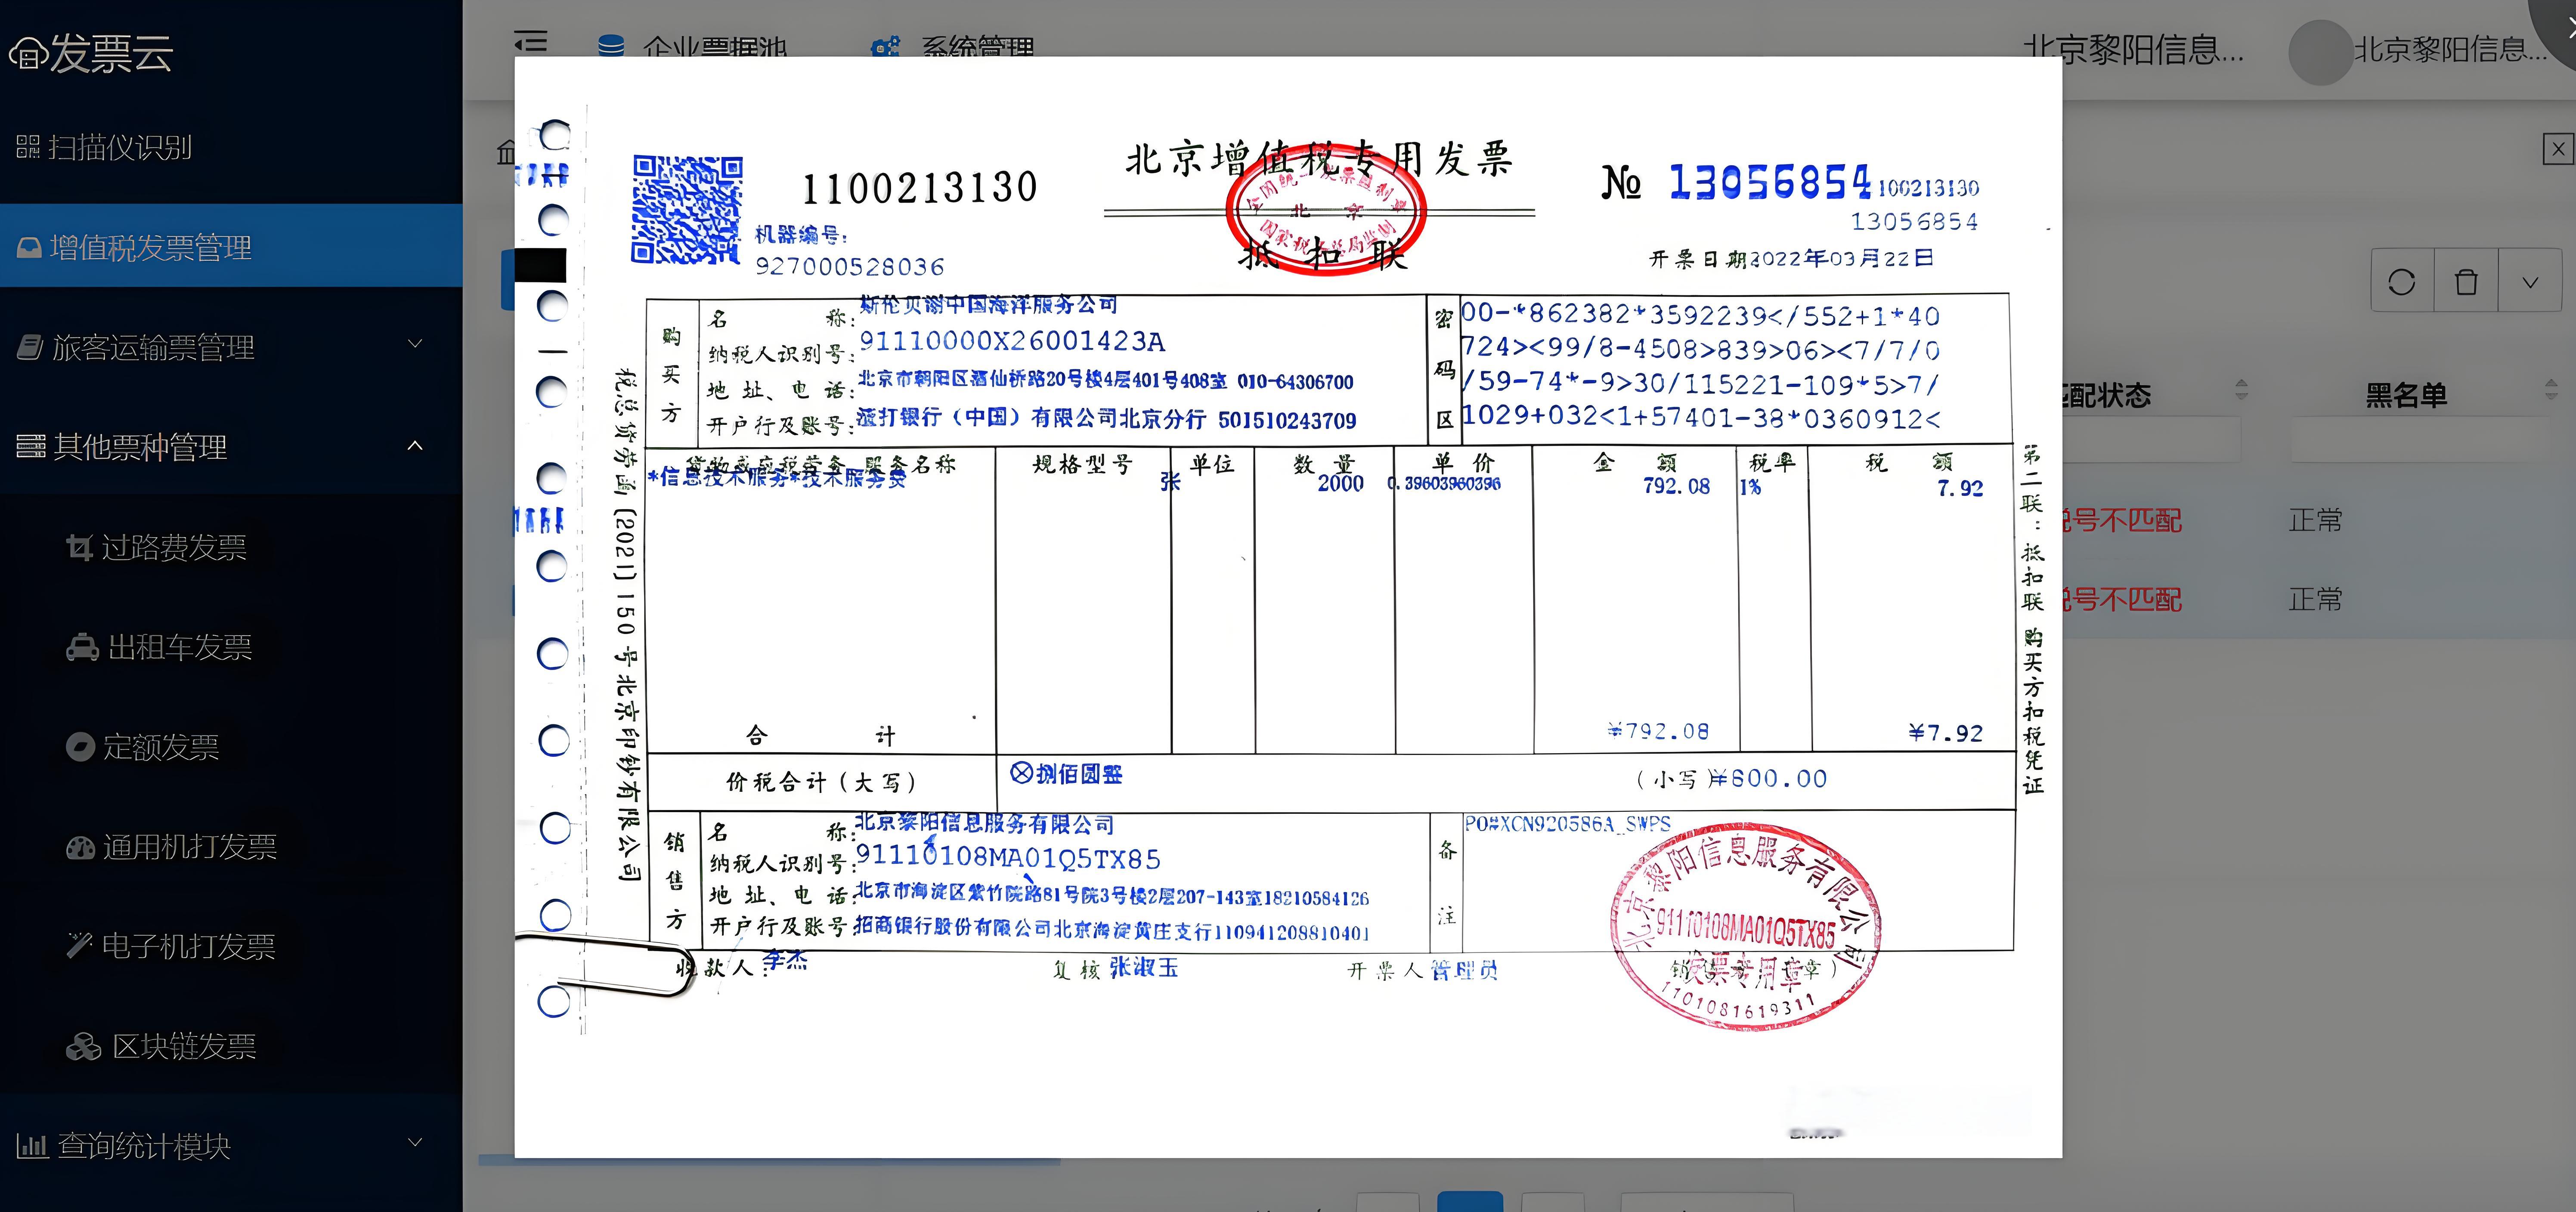Click the 其他票种管理 list icon
Viewport: 2576px width, 1212px height.
coord(31,447)
